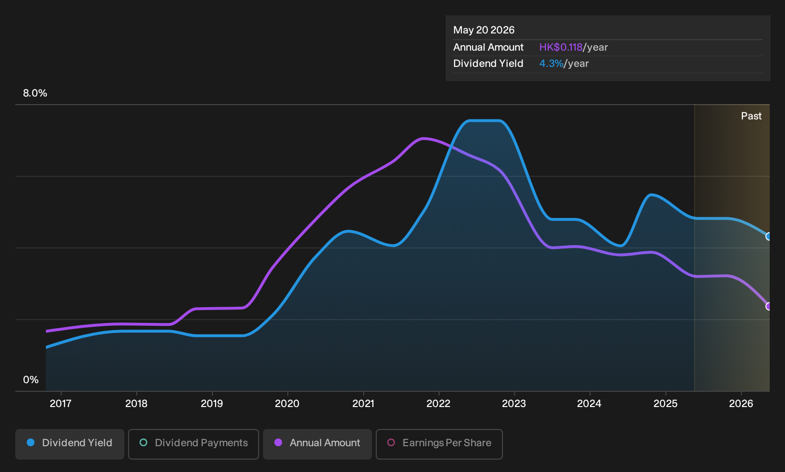The height and width of the screenshot is (472, 785).
Task: Click the 2018 x-axis label
Action: tap(136, 404)
